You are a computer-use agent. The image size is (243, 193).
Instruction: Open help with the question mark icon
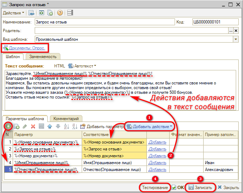point(60,13)
